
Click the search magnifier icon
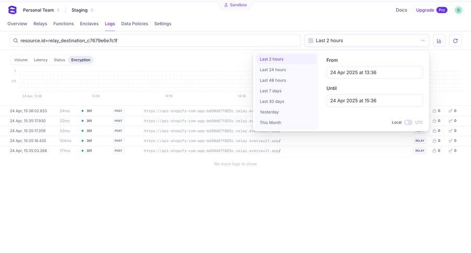(16, 41)
